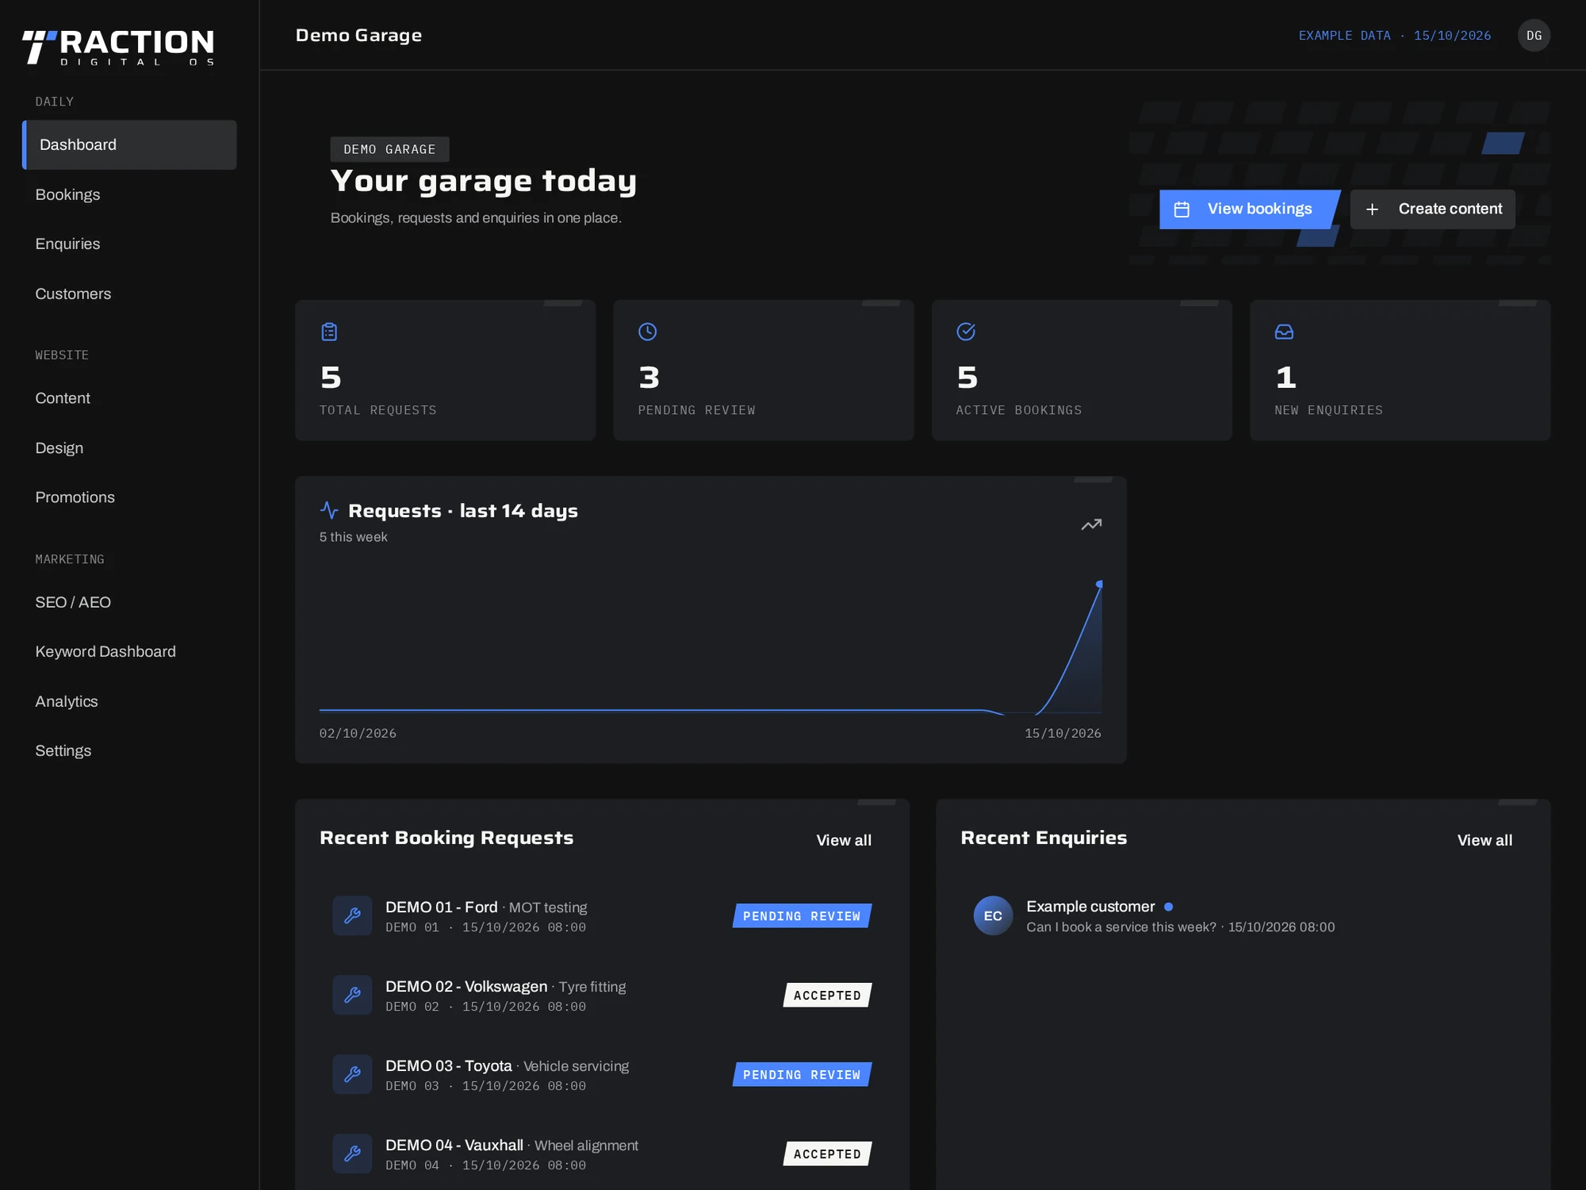The width and height of the screenshot is (1586, 1190).
Task: Open the Pending Review stat card
Action: [764, 370]
